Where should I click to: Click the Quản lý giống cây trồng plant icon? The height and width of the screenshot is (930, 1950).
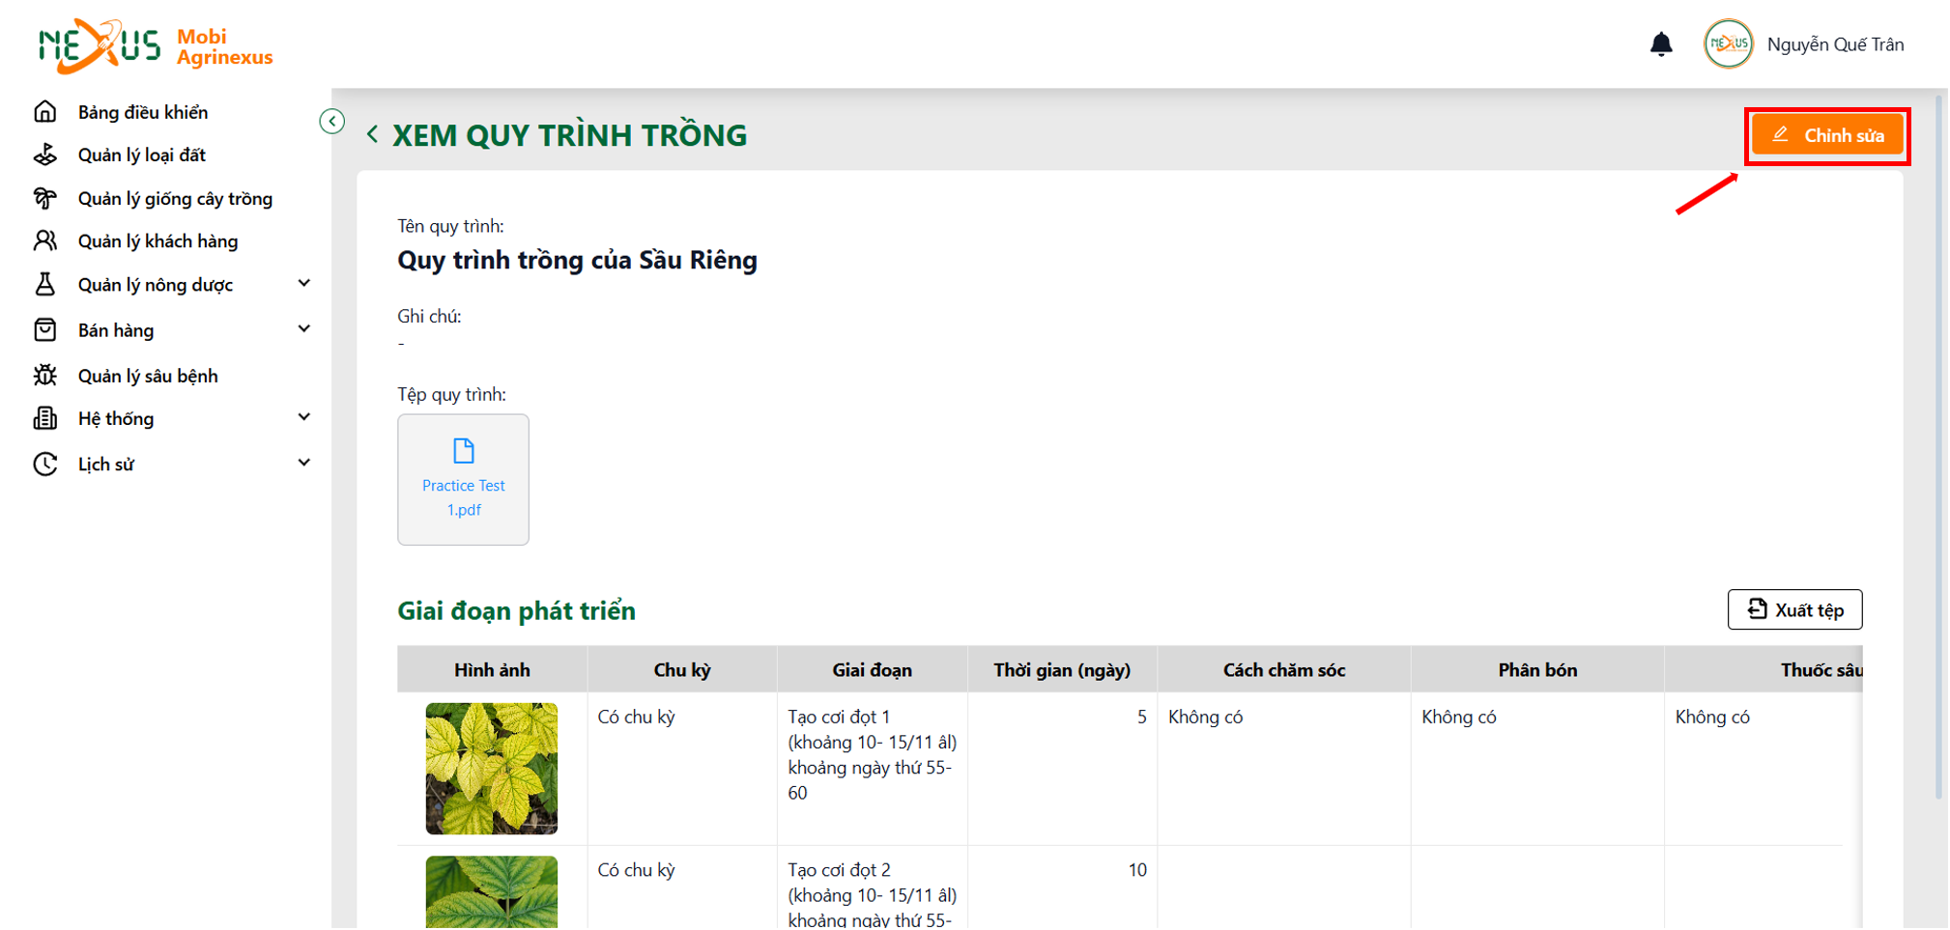(45, 199)
